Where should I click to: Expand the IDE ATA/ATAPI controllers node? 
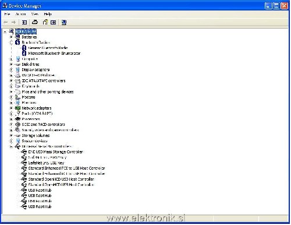(x=11, y=80)
